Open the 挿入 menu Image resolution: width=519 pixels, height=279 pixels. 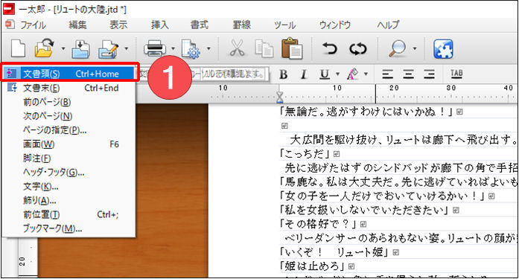(x=160, y=25)
